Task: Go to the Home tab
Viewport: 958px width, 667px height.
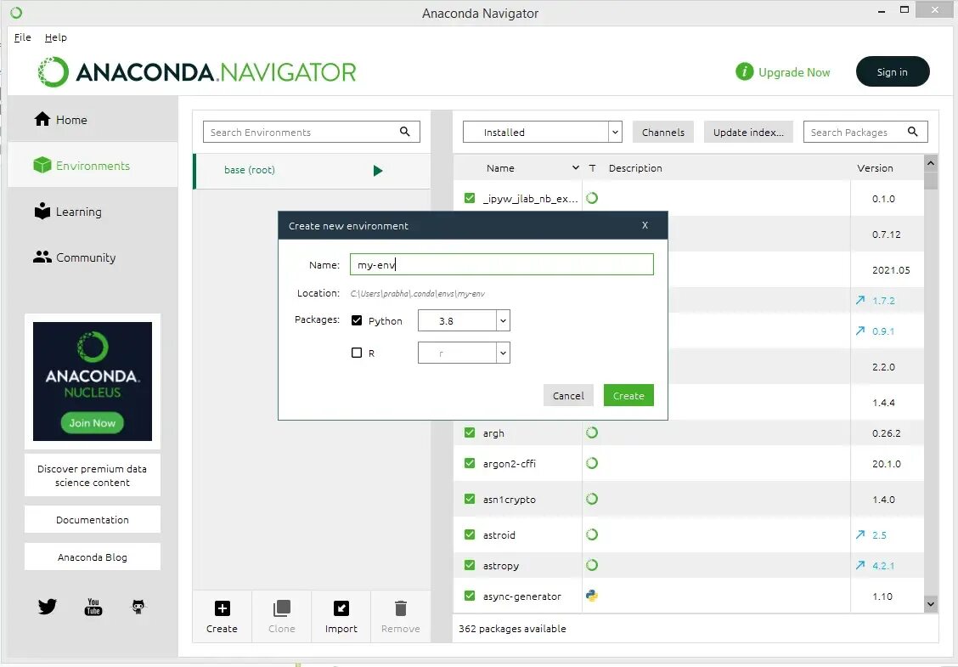Action: click(x=93, y=120)
